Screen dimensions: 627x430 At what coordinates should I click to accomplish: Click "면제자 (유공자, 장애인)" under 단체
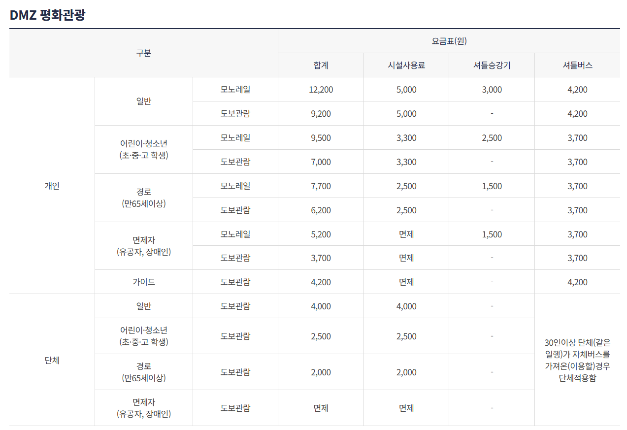[x=143, y=408]
